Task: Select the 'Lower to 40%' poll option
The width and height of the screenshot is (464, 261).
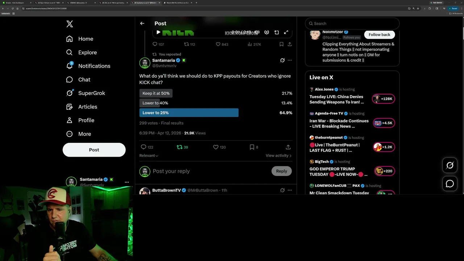Action: 155,103
